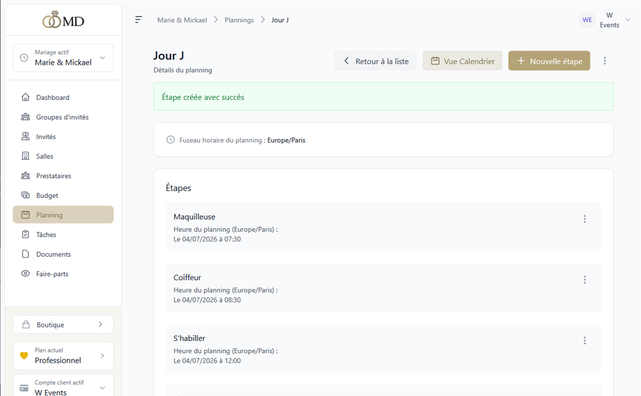Screen dimensions: 641x396
Task: Open the Maquilleuse step options menu
Action: [585, 219]
